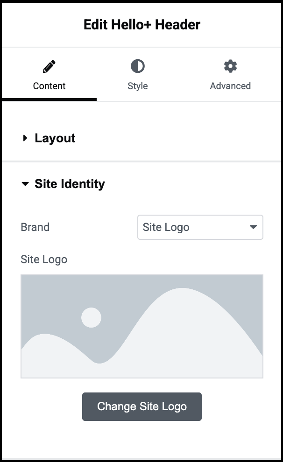Open the Brand dropdown arrow
This screenshot has height=462, width=283.
[x=253, y=227]
